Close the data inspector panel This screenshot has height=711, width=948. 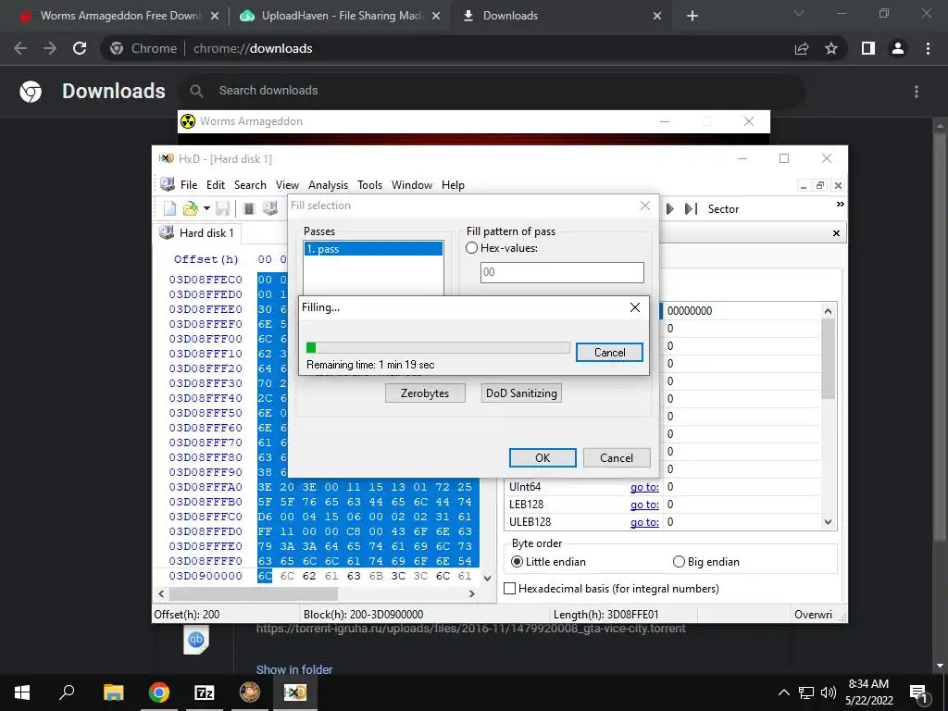836,233
